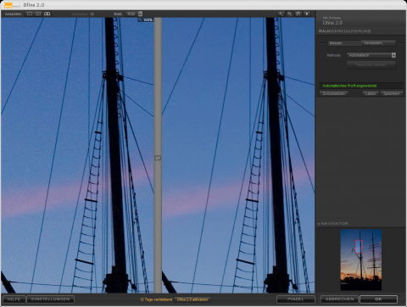Click the Pinsel brush button
Image resolution: width=407 pixels, height=307 pixels.
296,299
